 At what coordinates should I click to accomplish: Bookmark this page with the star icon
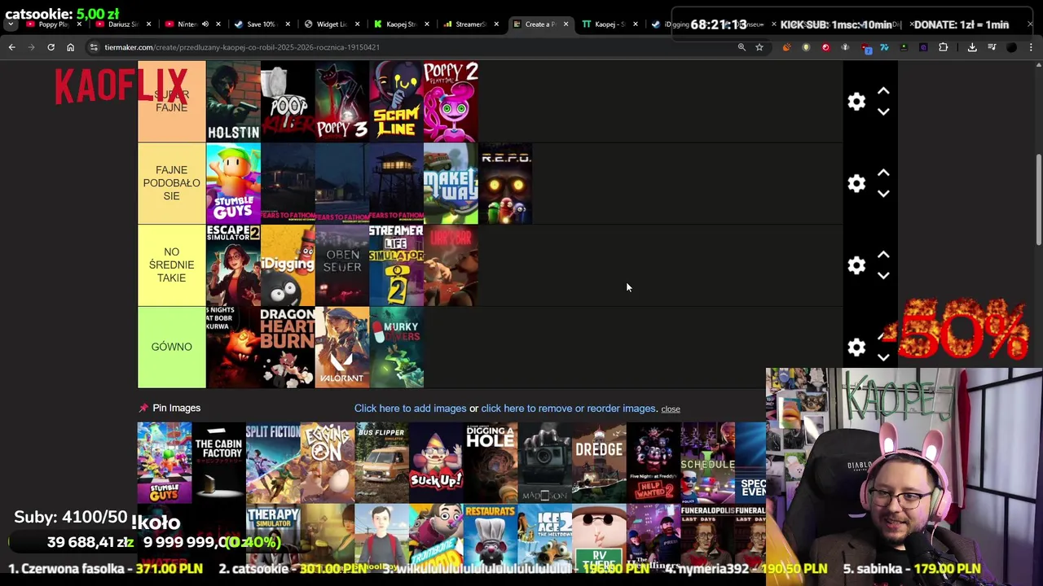click(759, 47)
